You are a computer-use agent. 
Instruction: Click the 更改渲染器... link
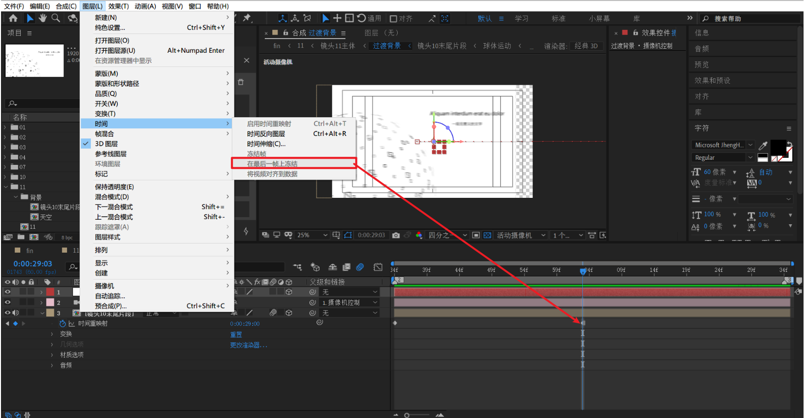pos(249,345)
